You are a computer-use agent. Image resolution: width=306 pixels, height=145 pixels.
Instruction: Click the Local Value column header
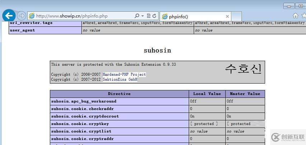point(207,94)
